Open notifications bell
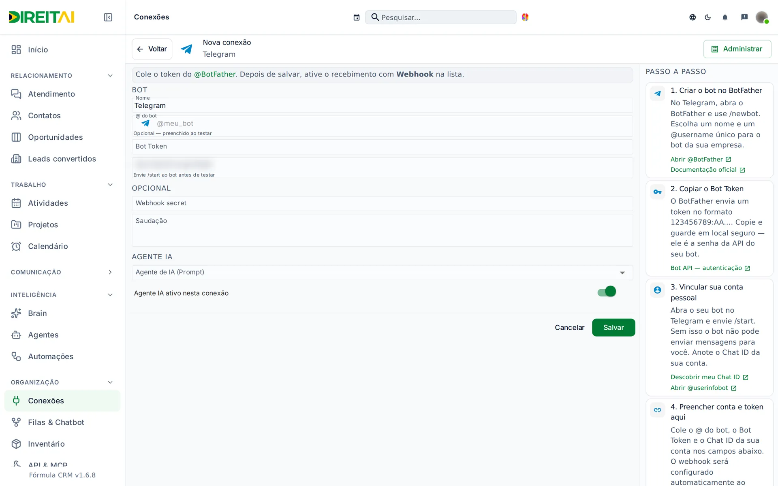Viewport: 778px width, 486px height. click(x=725, y=17)
